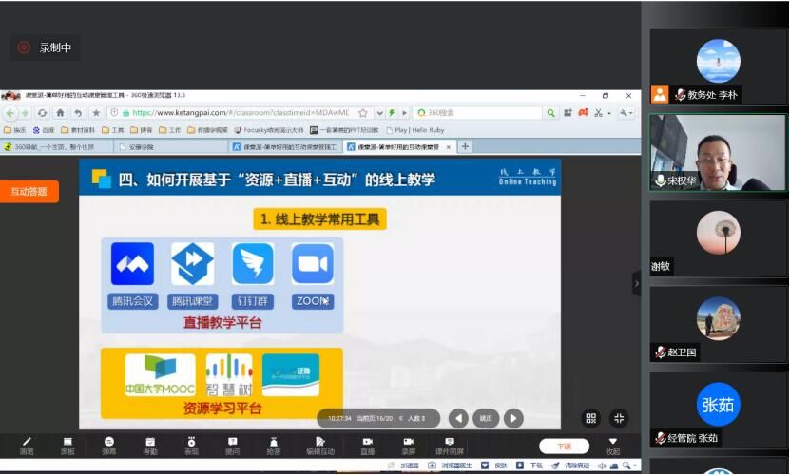
Task: Open the 提问 question tool
Action: pos(233,445)
